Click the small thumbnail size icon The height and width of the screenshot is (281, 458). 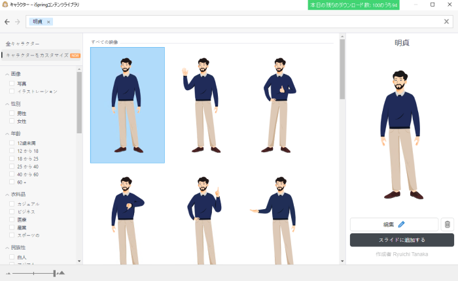[x=8, y=273]
